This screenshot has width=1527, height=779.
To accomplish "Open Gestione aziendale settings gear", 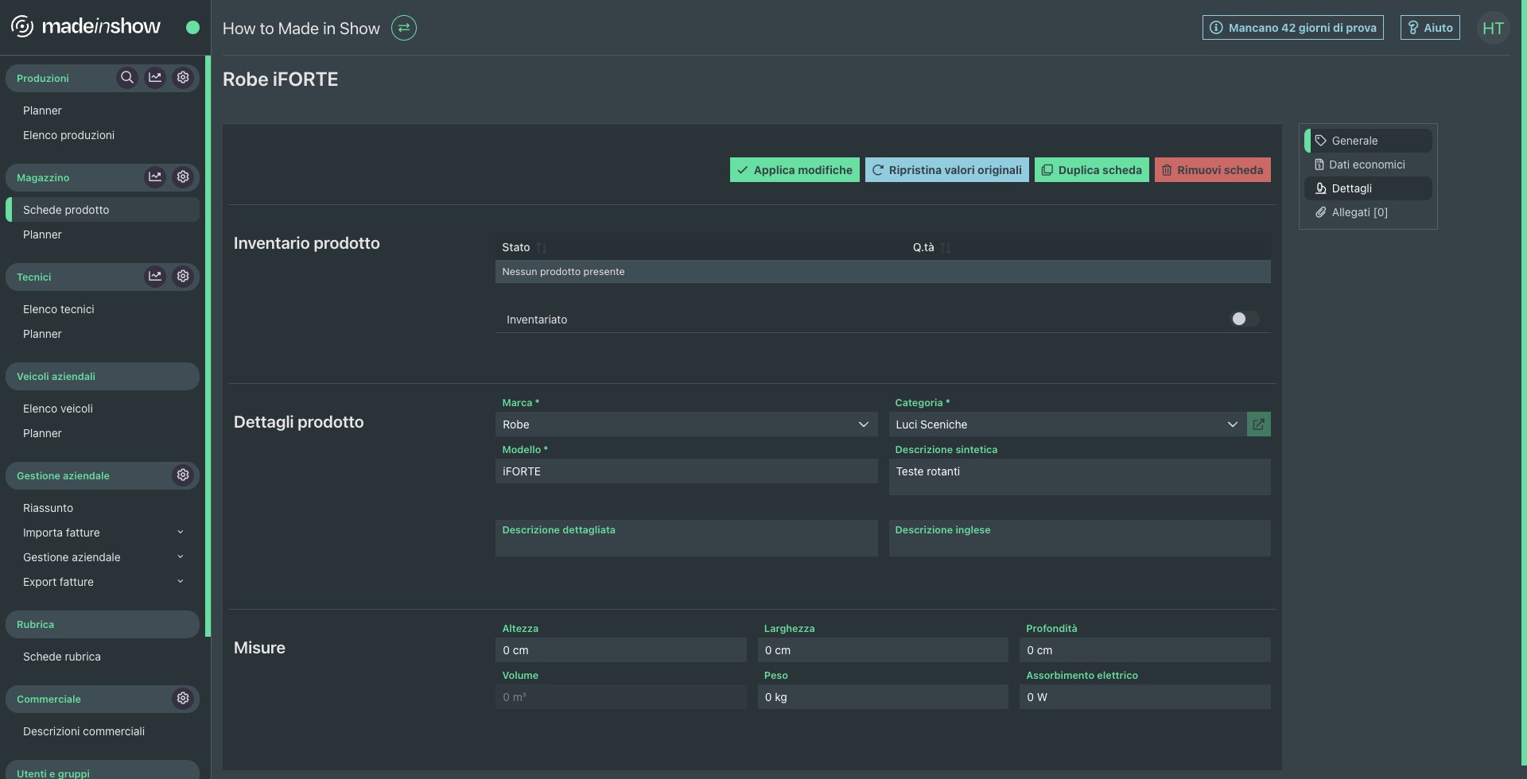I will 183,475.
